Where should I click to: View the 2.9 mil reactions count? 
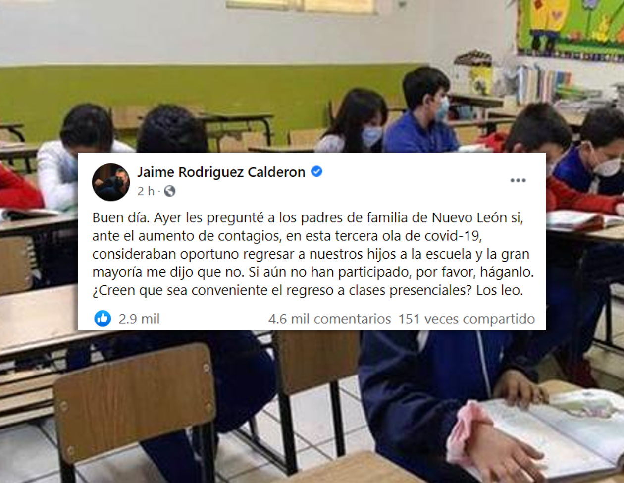[x=139, y=319]
